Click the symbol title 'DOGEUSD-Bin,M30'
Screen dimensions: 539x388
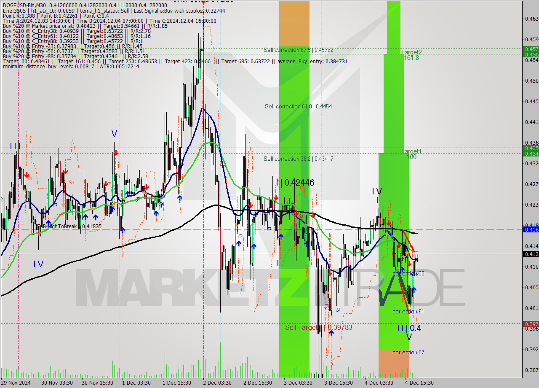[x=24, y=5]
